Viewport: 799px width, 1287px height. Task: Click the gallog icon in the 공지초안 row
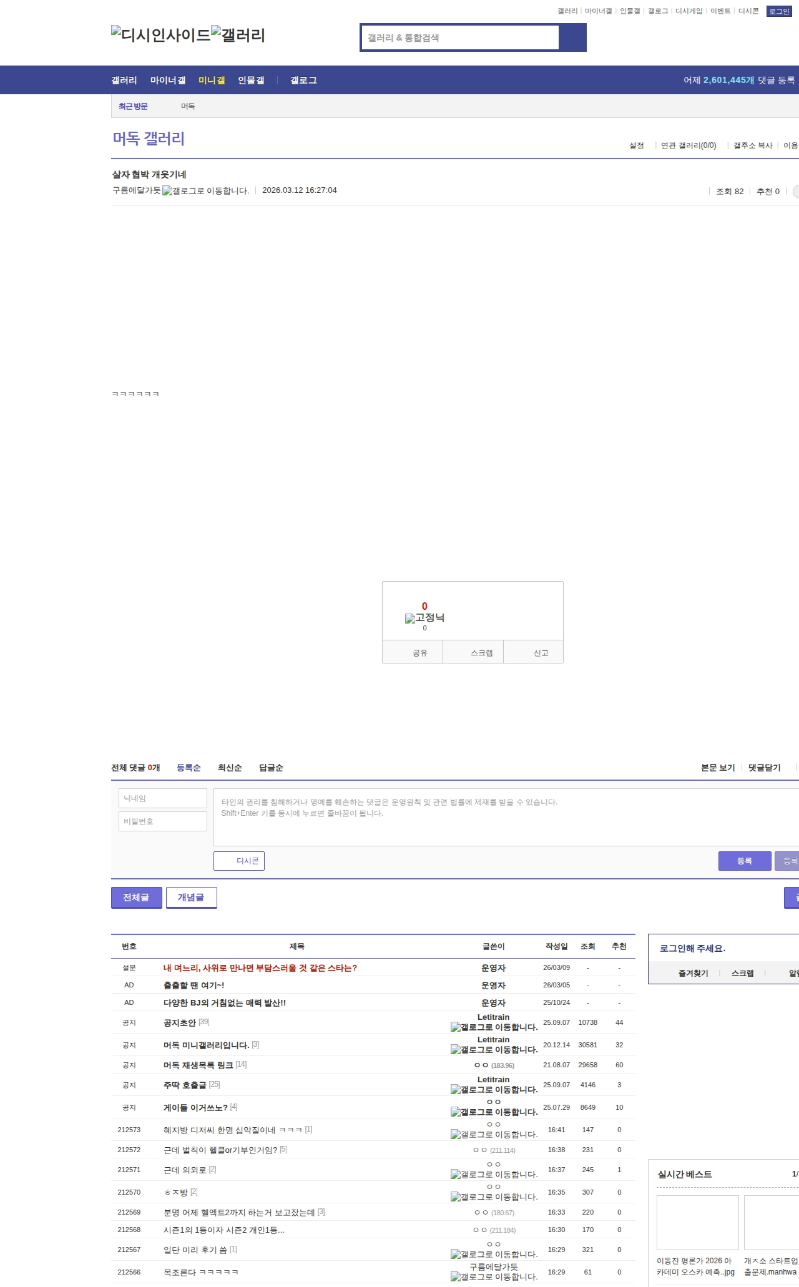pos(493,1027)
